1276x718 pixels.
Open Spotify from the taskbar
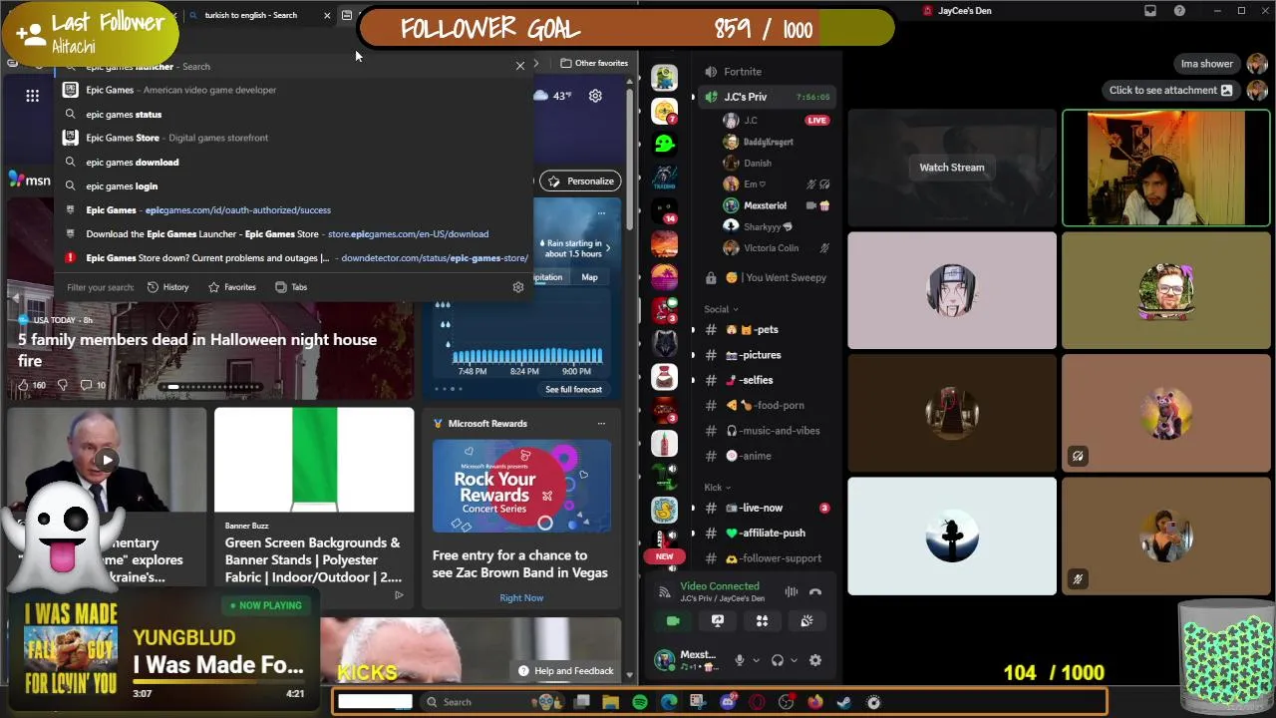[639, 702]
